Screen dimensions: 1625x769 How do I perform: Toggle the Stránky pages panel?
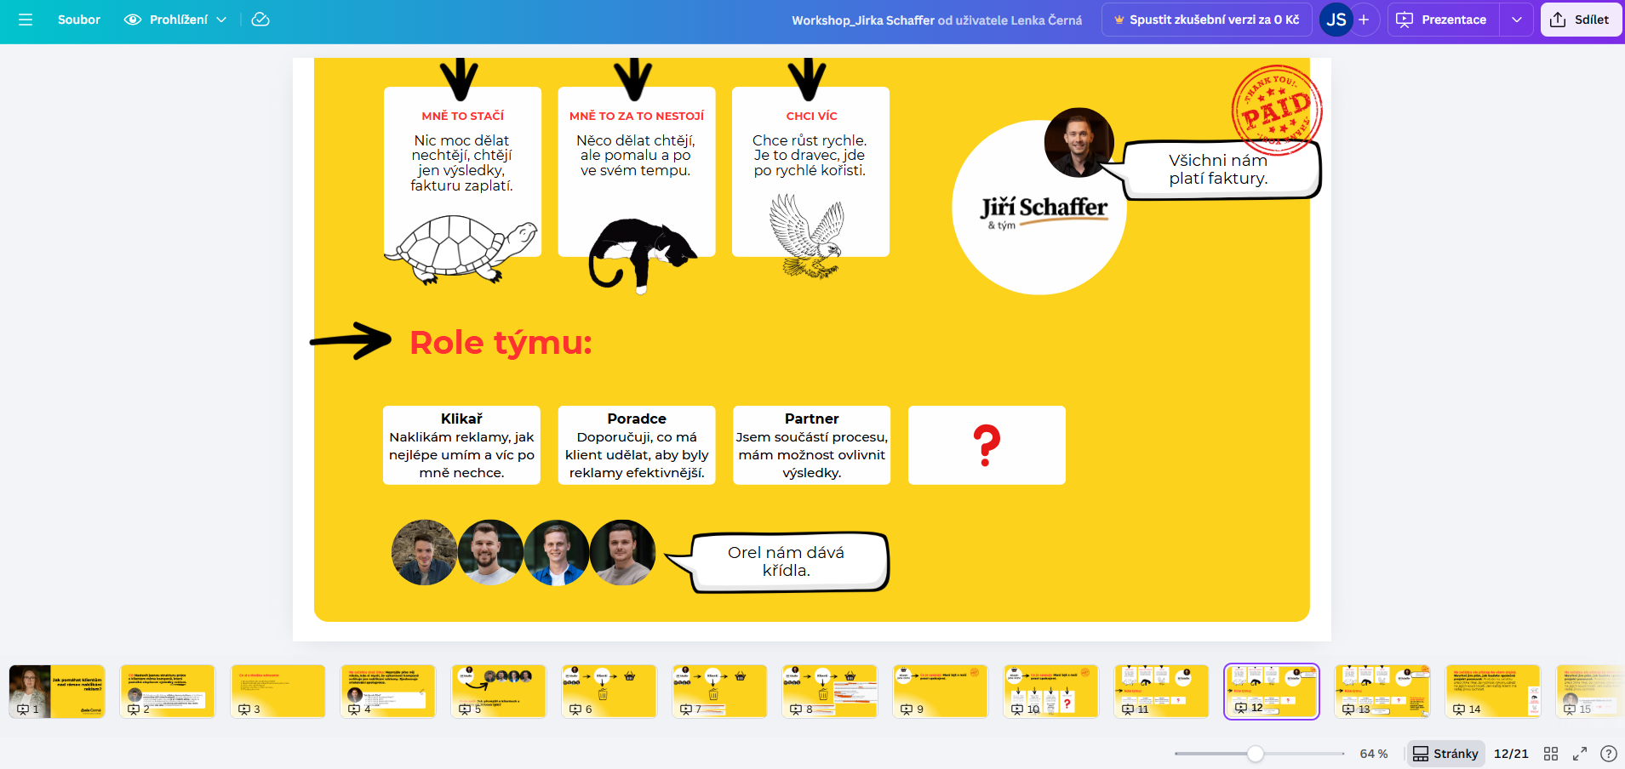pos(1445,754)
